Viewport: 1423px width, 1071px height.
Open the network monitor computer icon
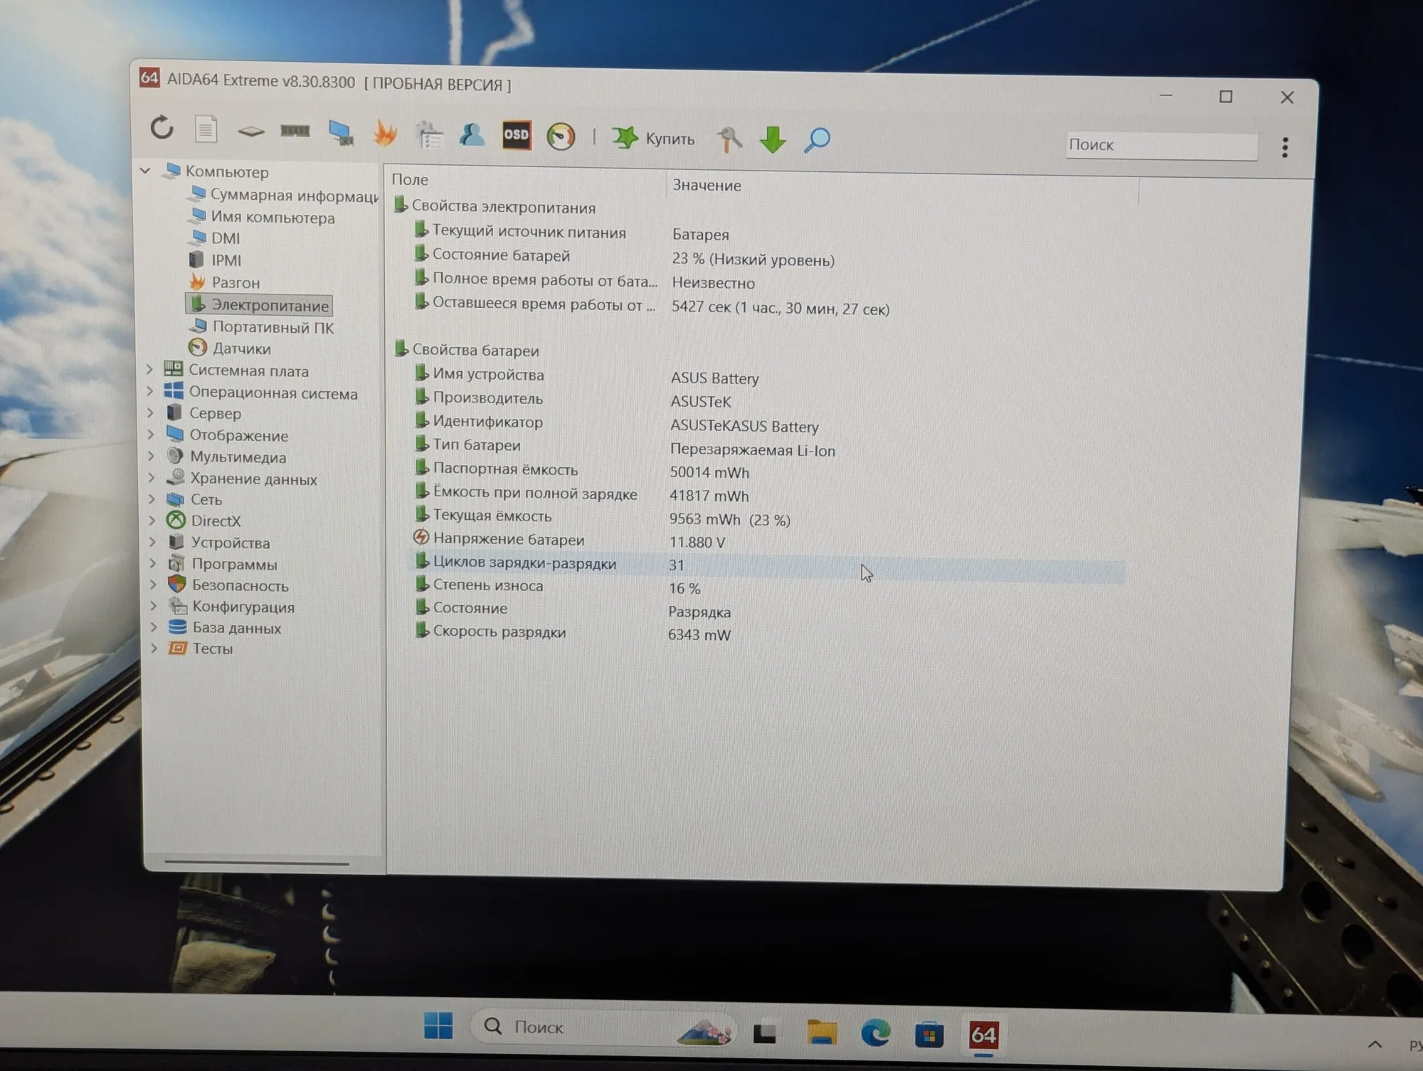(x=341, y=133)
